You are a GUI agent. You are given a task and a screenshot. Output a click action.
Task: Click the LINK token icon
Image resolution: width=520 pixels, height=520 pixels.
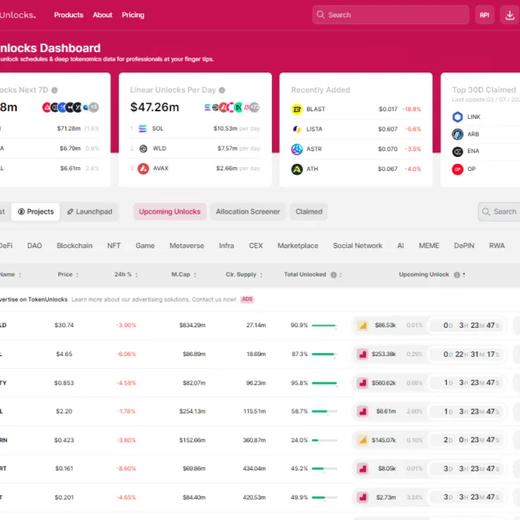tap(458, 117)
